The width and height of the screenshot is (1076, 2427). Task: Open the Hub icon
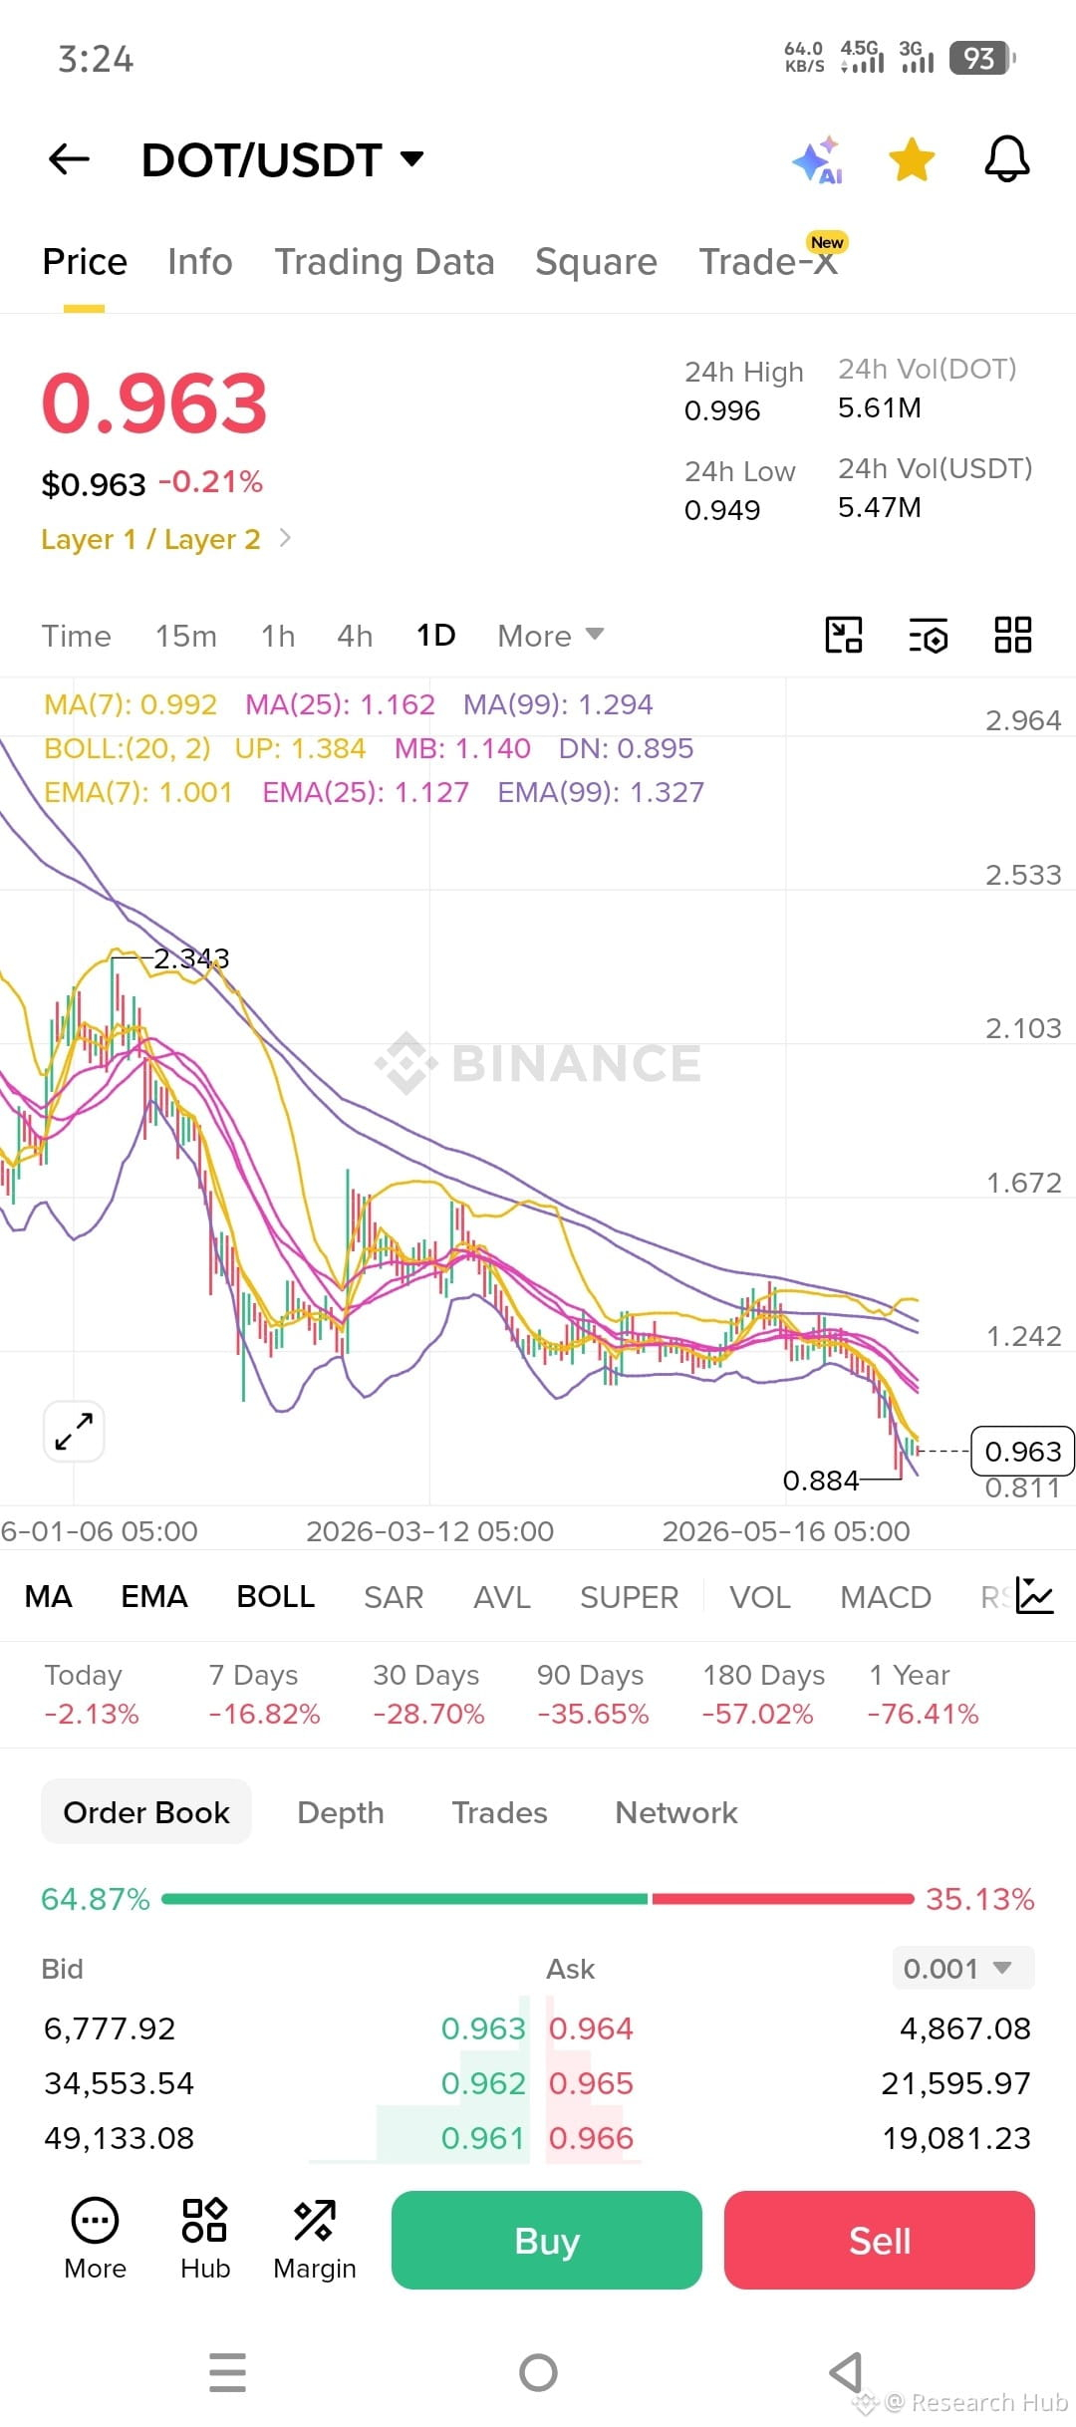[205, 2239]
